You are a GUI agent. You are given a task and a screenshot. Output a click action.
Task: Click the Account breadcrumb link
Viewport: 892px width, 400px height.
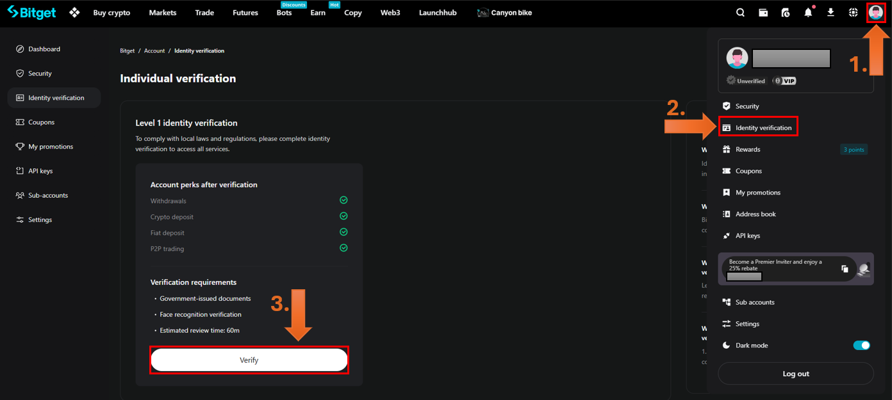[154, 51]
